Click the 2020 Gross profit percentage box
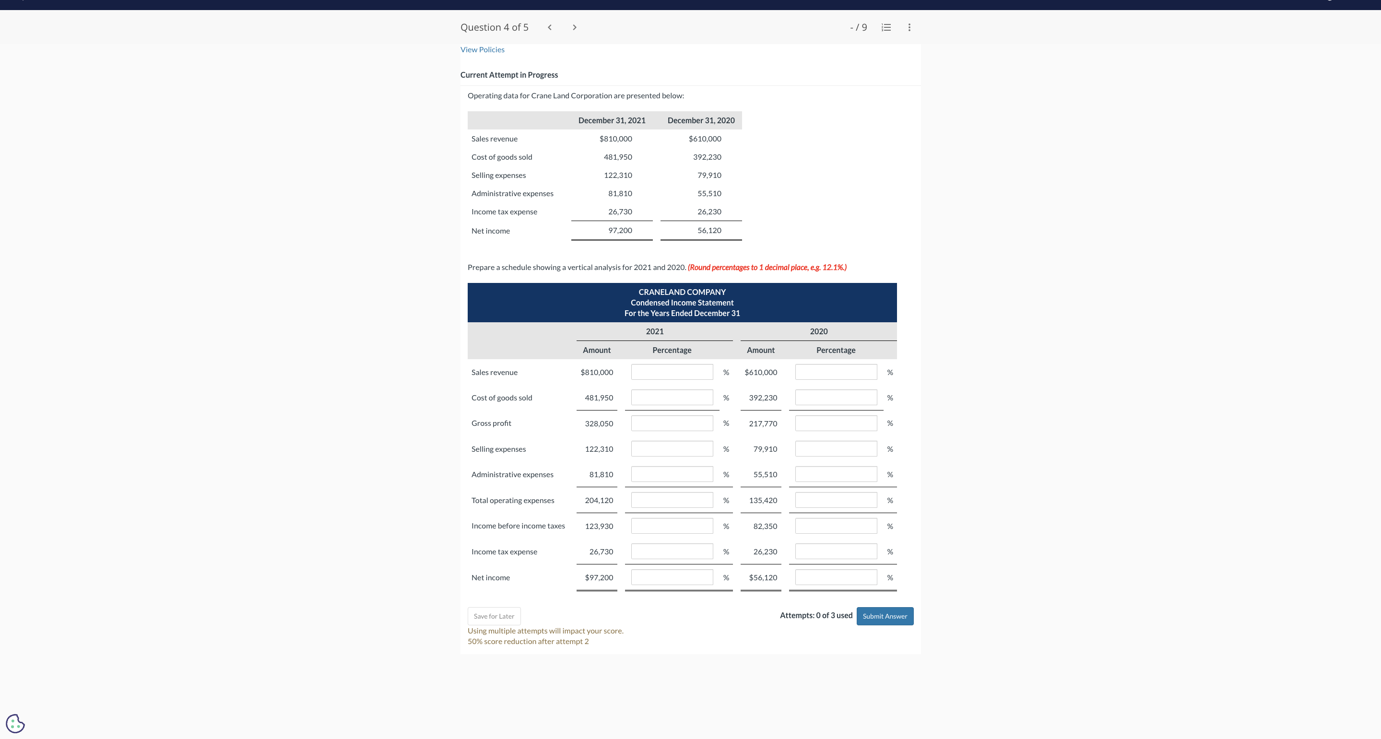 (835, 423)
